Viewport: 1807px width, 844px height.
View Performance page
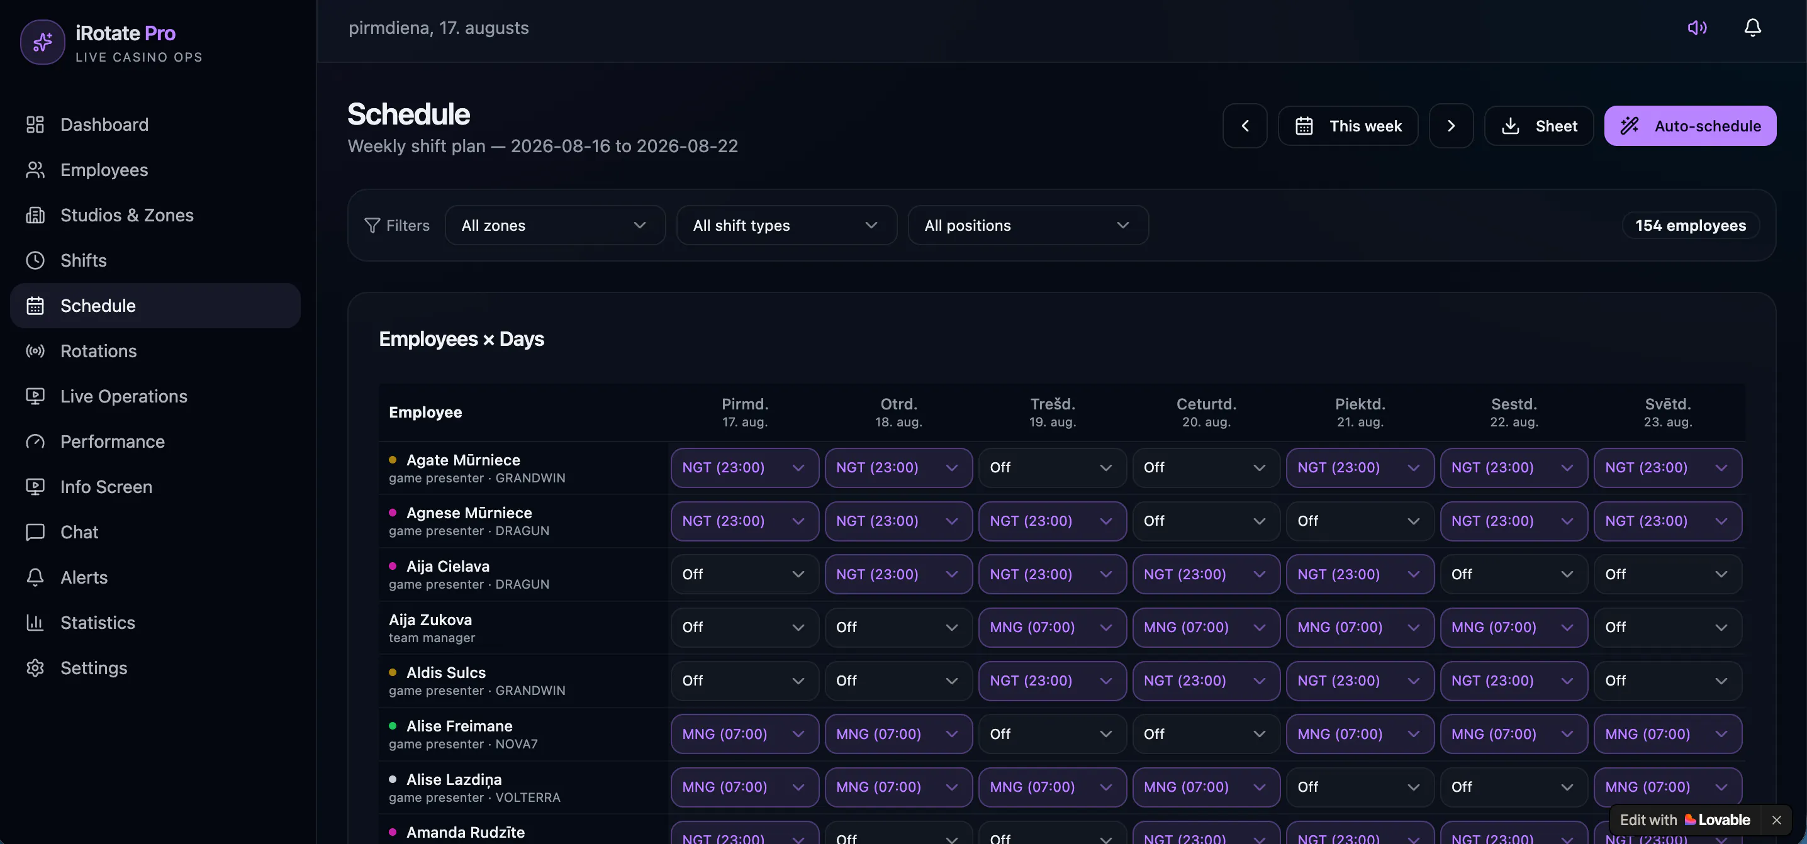tap(155, 441)
